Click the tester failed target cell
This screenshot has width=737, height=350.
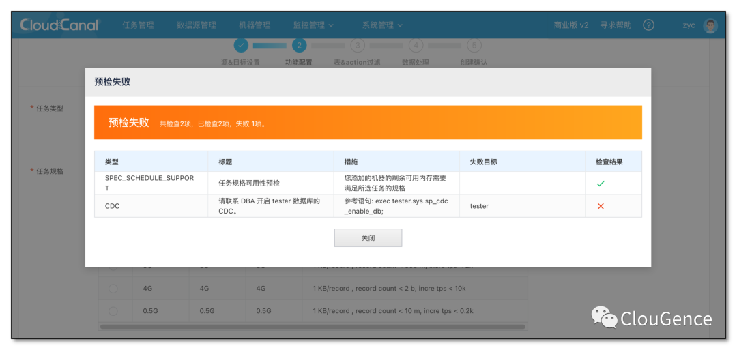tap(522, 206)
